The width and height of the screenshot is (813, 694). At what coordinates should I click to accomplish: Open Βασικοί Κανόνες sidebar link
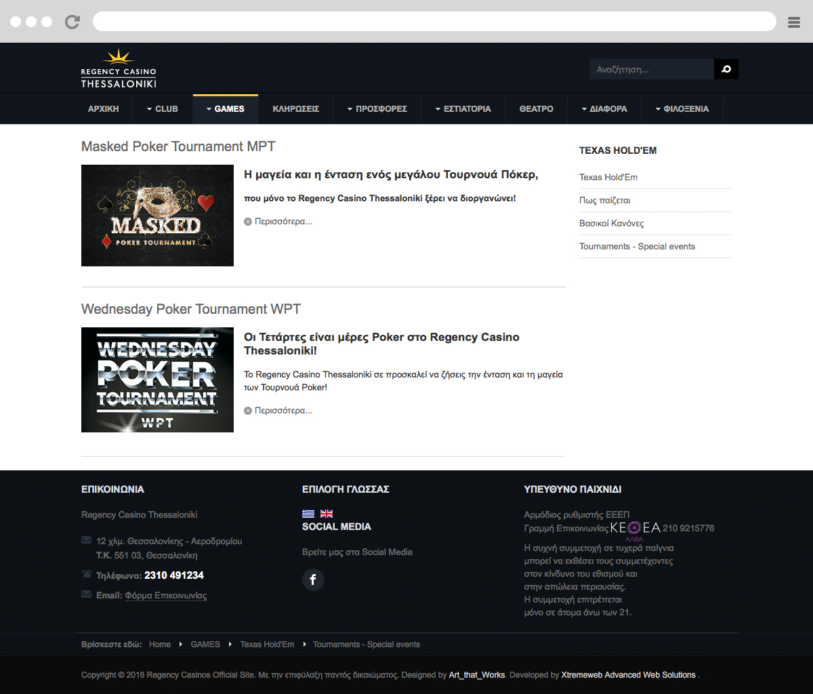pyautogui.click(x=612, y=224)
